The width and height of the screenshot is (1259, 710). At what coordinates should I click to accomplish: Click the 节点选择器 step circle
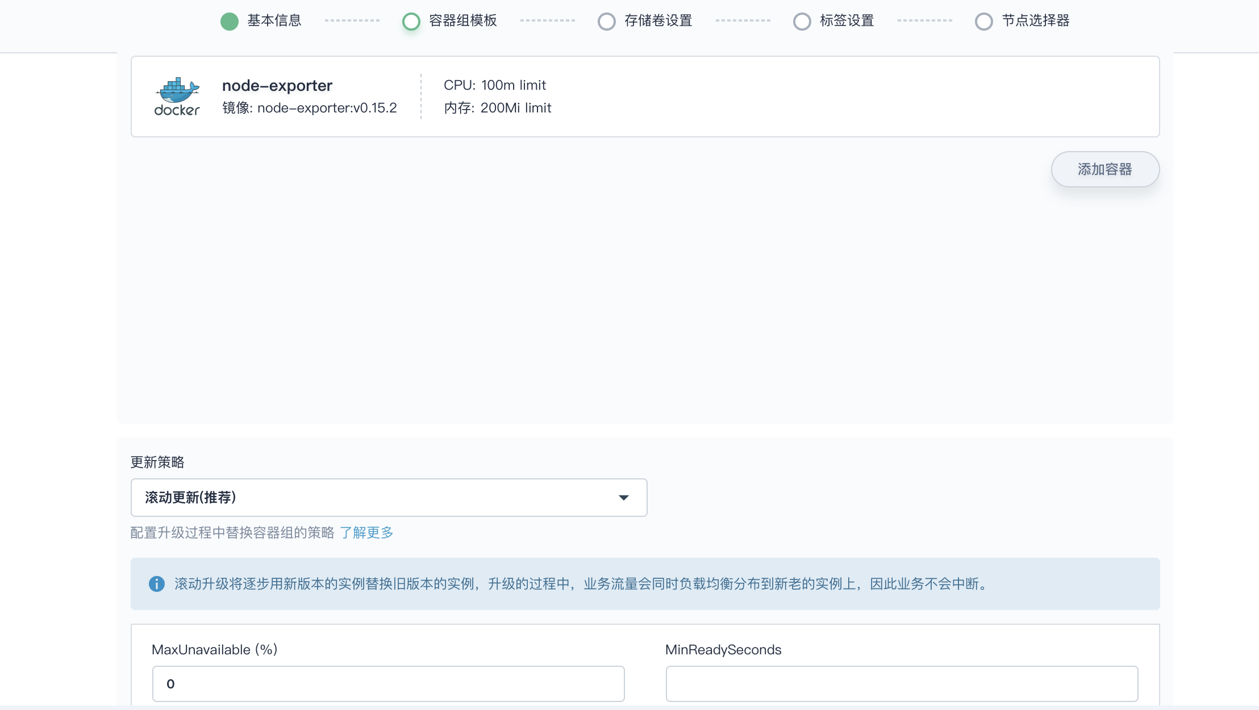[x=984, y=22]
